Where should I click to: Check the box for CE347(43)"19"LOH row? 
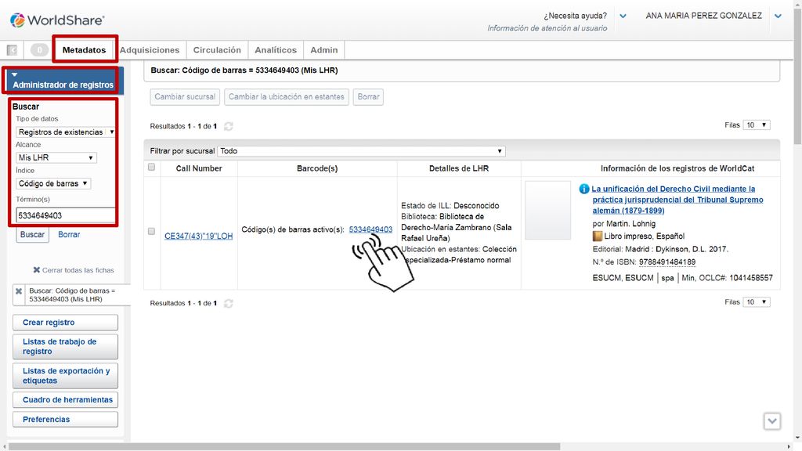151,231
